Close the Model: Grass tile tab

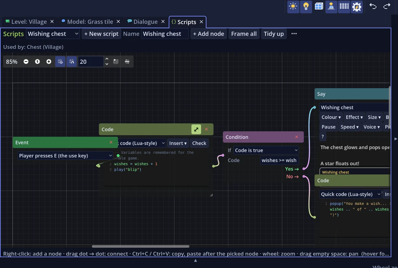tap(118, 21)
